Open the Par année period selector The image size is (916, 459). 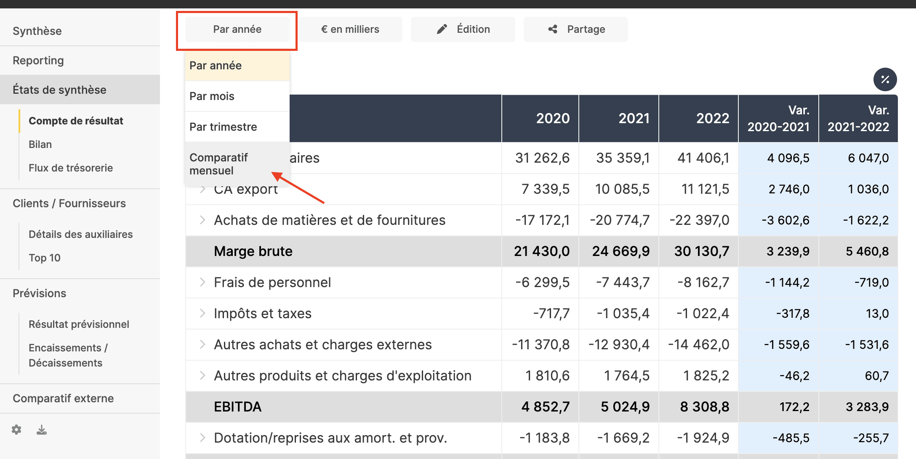point(237,29)
